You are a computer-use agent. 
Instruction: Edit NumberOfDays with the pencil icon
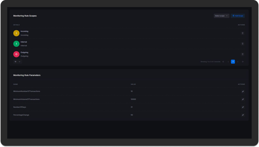pyautogui.click(x=243, y=107)
